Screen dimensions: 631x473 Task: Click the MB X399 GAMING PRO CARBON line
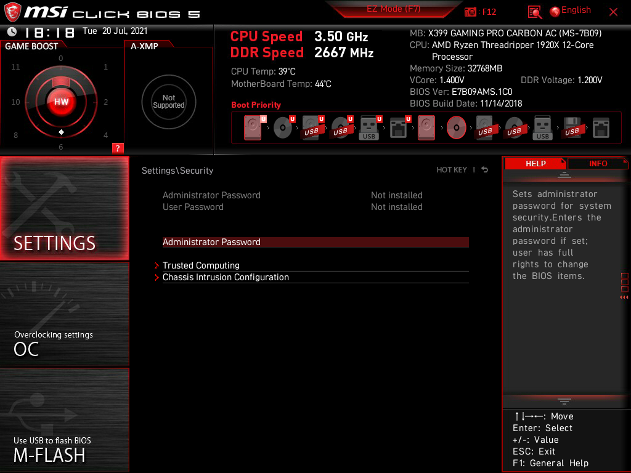pyautogui.click(x=505, y=33)
